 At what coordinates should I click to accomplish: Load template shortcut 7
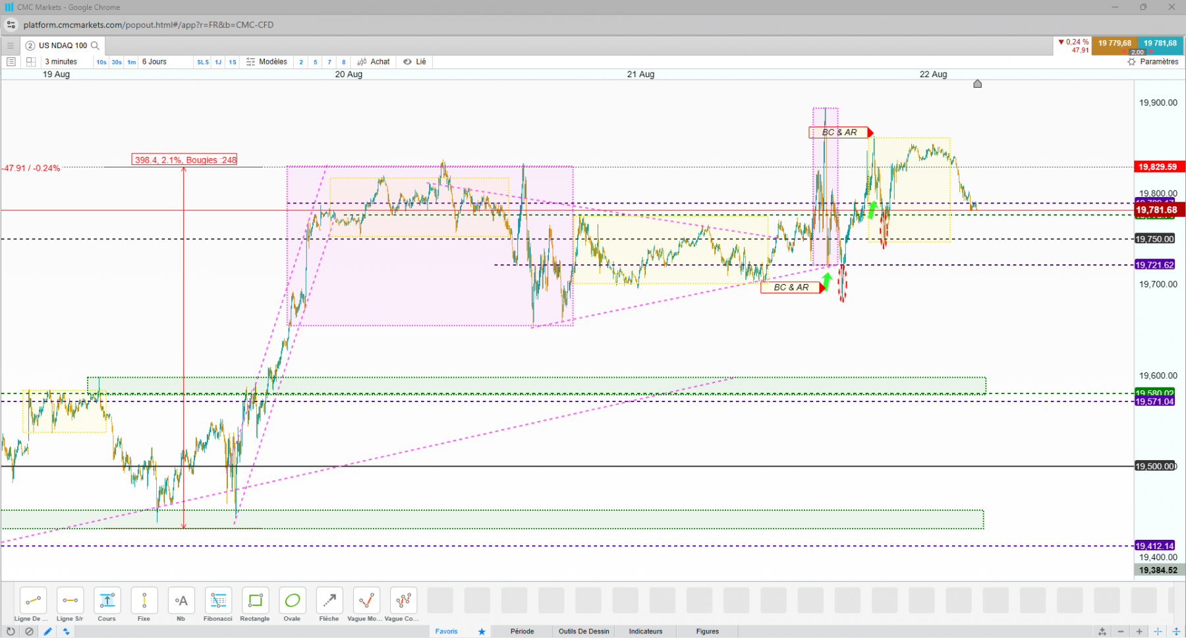329,62
